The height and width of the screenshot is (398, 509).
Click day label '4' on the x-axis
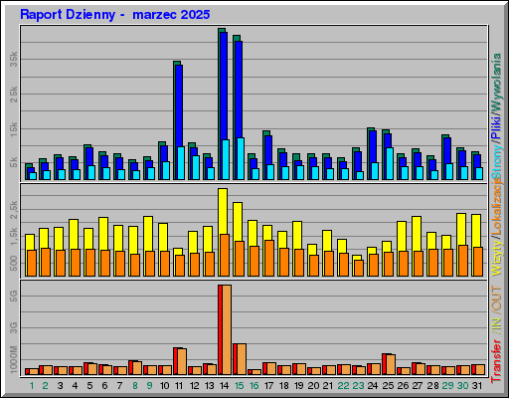click(75, 386)
